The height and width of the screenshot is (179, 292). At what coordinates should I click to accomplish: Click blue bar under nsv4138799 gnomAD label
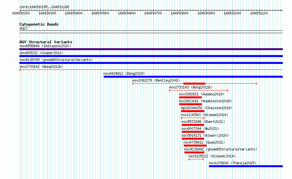point(151,63)
